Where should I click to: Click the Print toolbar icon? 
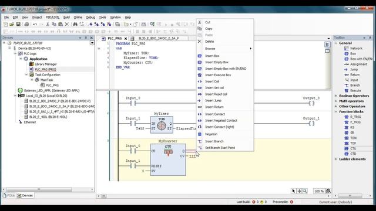point(26,24)
